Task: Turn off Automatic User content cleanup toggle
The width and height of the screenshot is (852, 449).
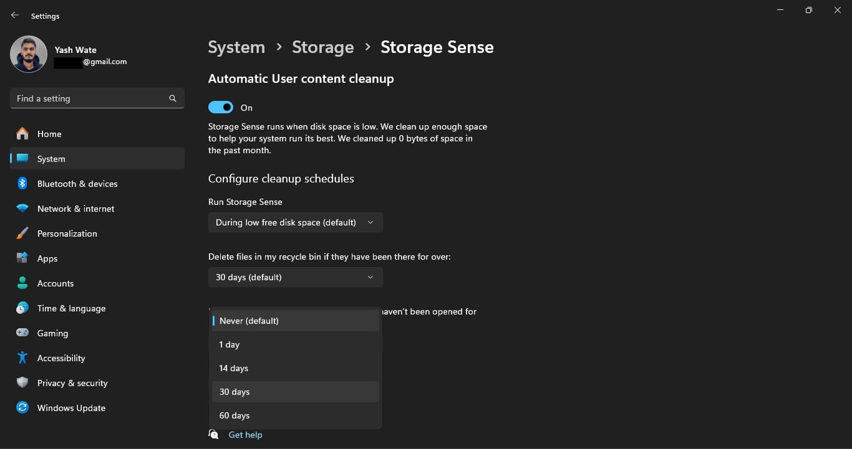Action: (x=221, y=108)
